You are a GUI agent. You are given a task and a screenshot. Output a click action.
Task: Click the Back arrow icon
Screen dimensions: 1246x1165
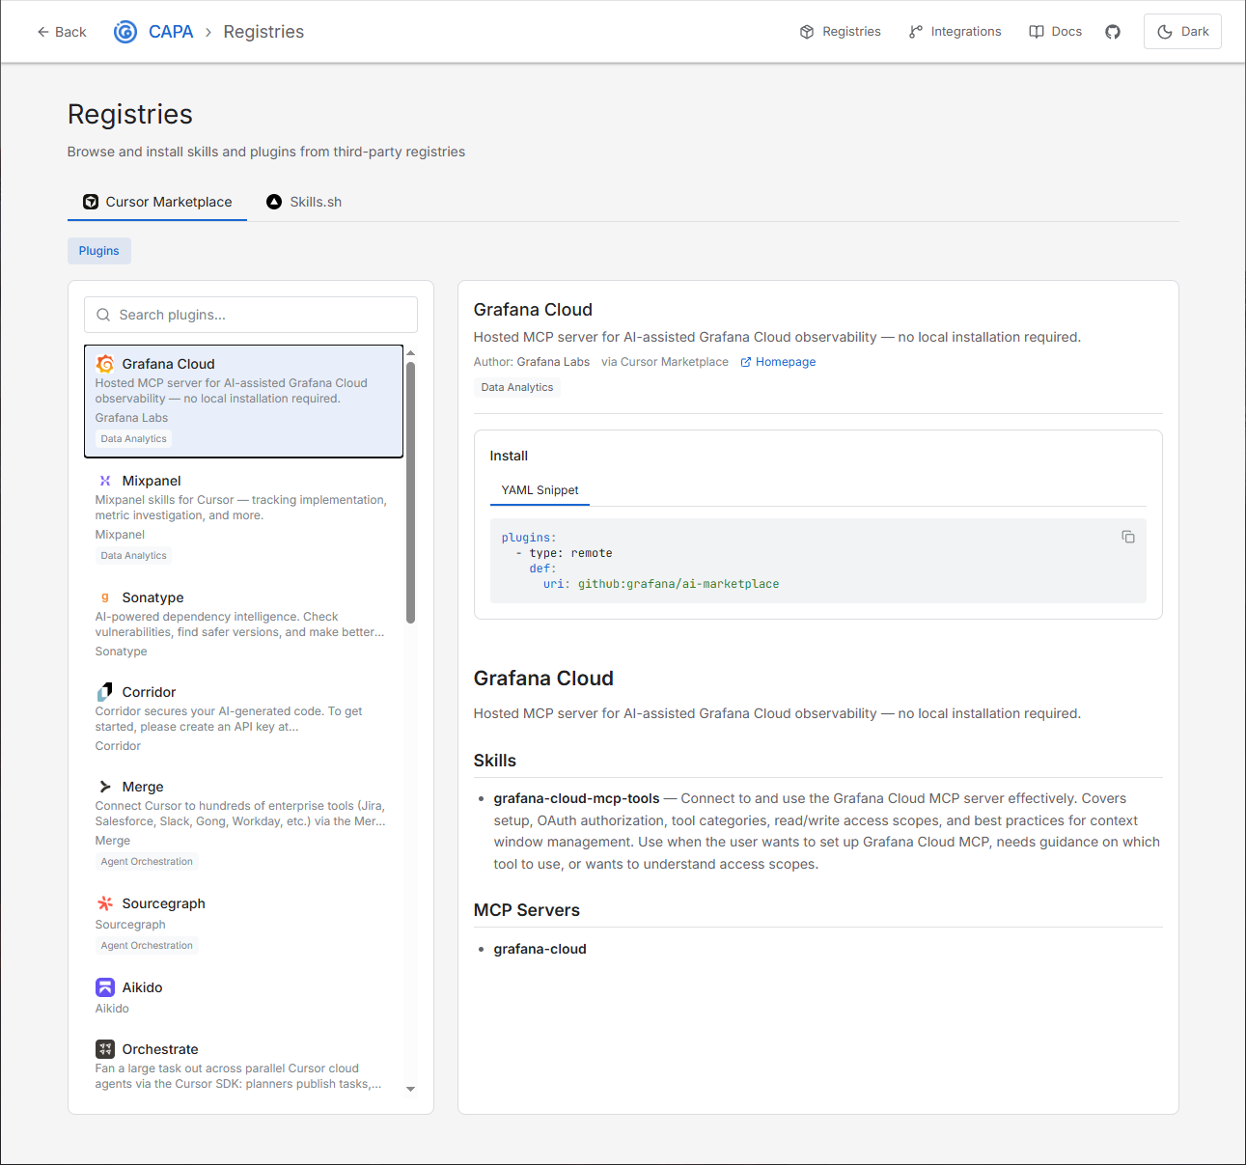tap(42, 32)
